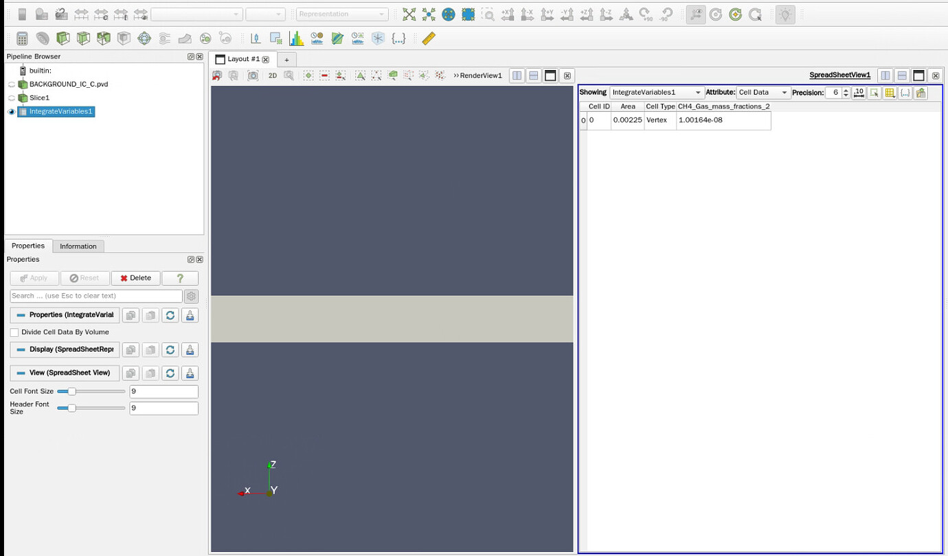This screenshot has height=556, width=948.
Task: Open the Attribute Cell Data dropdown
Action: [x=763, y=93]
